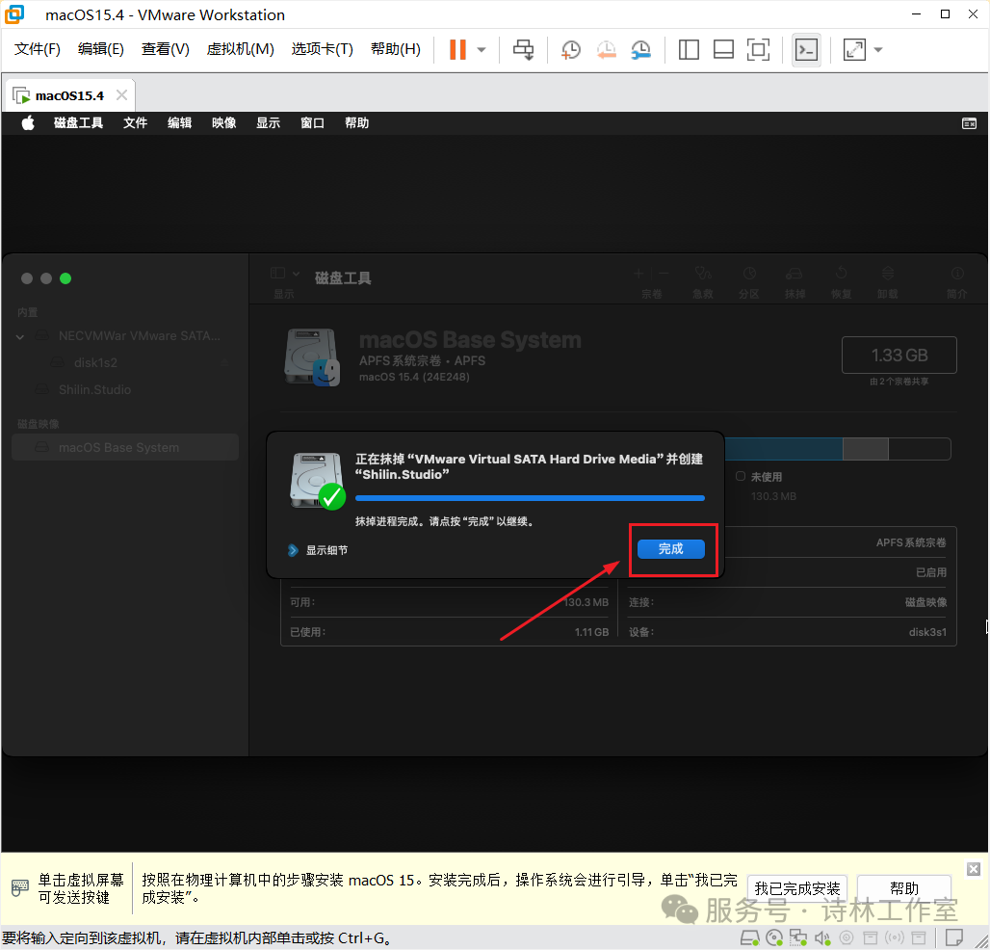Click the 未使用 legend marker
This screenshot has width=990, height=950.
pos(741,476)
